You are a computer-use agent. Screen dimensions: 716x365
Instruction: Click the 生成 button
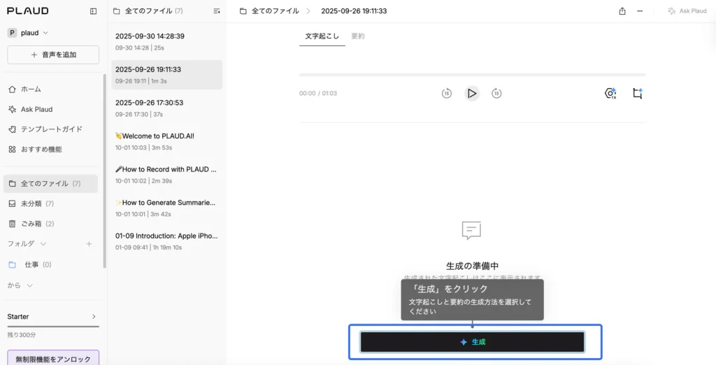(473, 342)
